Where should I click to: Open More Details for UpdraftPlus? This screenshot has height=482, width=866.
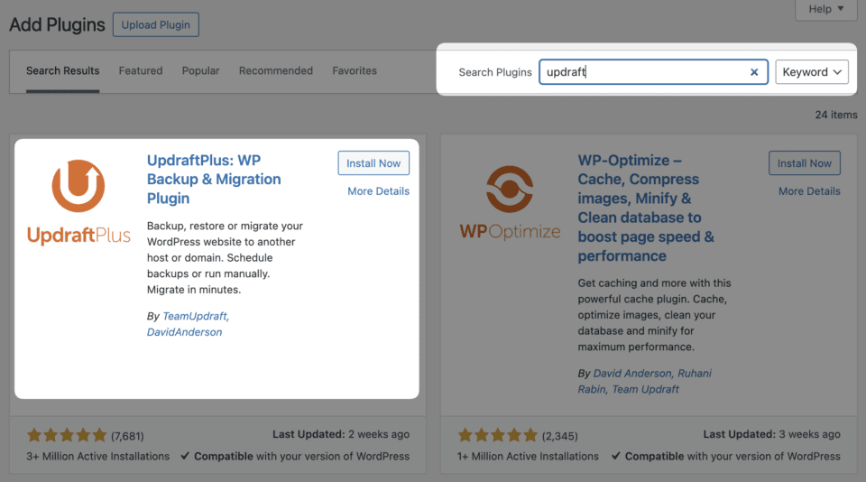point(378,191)
